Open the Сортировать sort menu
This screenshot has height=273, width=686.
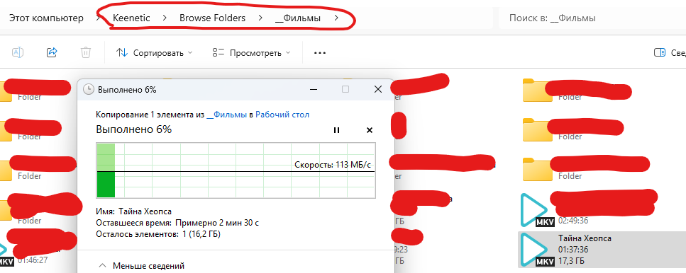pyautogui.click(x=154, y=53)
